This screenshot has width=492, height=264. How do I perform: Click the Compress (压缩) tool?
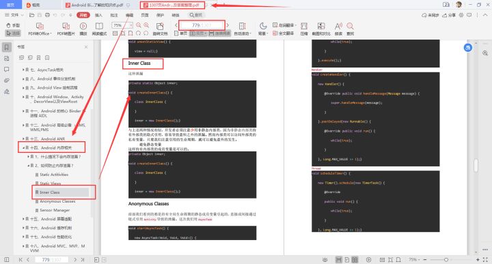tap(304, 29)
